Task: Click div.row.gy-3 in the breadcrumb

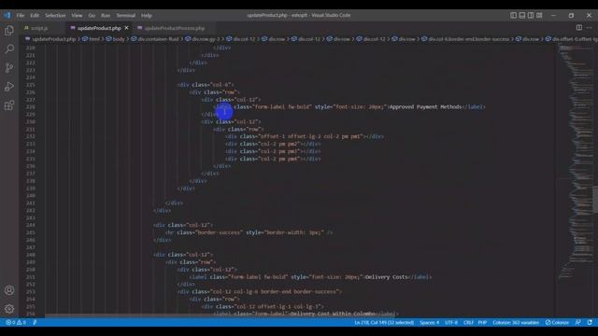Action: point(206,39)
